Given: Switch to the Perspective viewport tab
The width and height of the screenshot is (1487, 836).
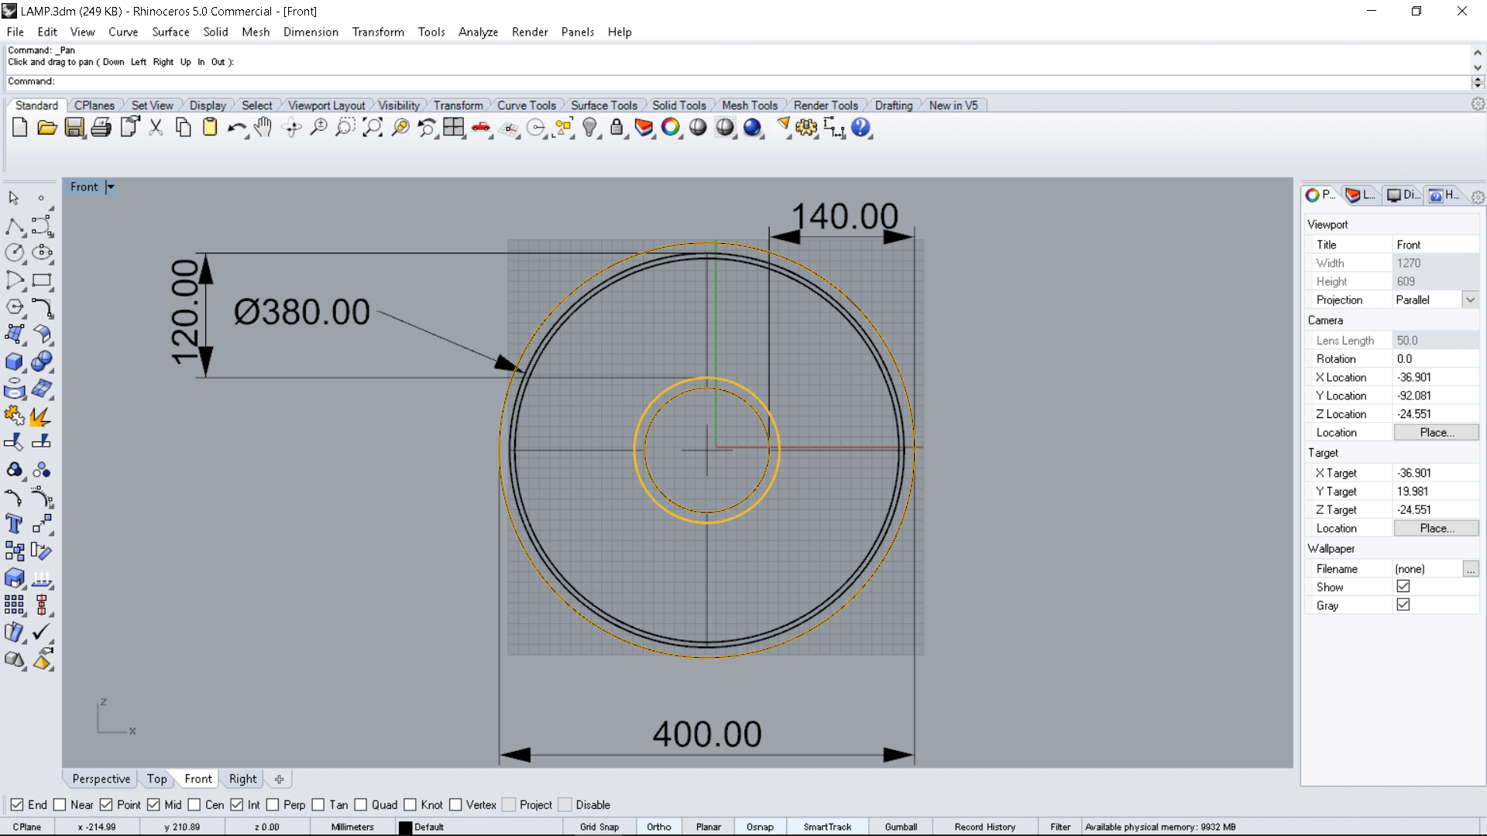Looking at the screenshot, I should pyautogui.click(x=101, y=779).
